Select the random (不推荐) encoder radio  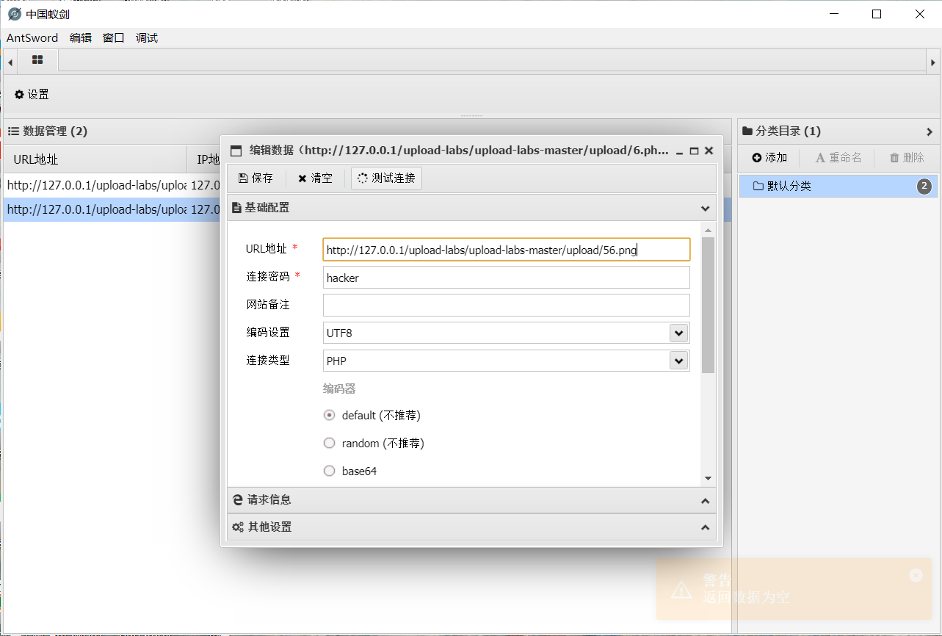[x=330, y=444]
